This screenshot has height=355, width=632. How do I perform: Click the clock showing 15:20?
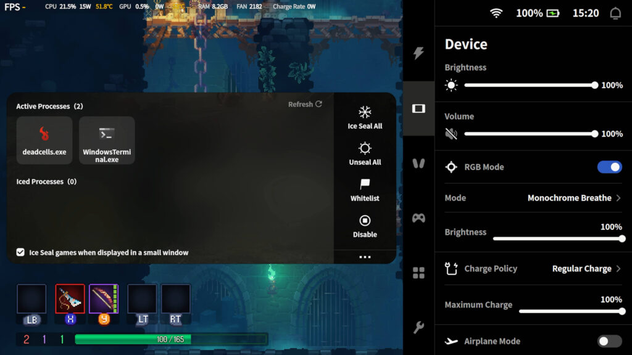pos(586,14)
